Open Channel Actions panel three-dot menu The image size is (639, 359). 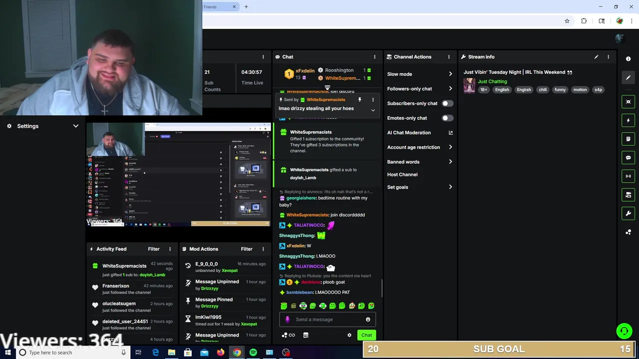[x=449, y=57]
